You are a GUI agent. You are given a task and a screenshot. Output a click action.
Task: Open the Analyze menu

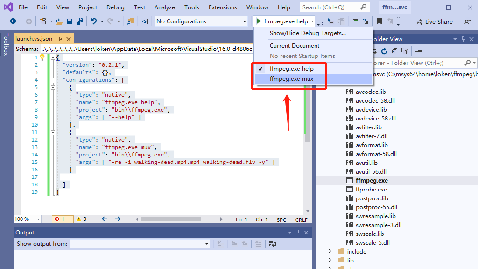tap(165, 7)
